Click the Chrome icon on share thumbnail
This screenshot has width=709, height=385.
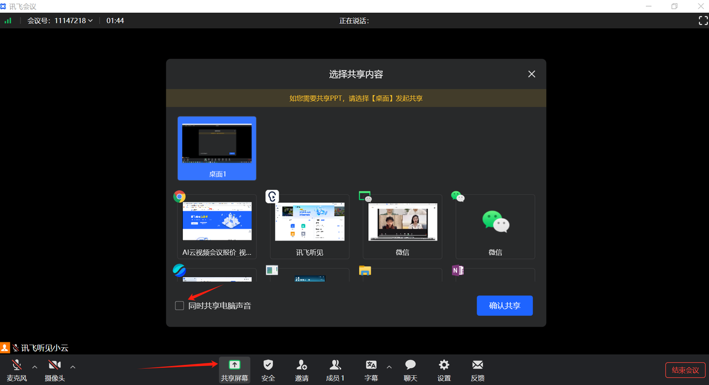pos(179,196)
